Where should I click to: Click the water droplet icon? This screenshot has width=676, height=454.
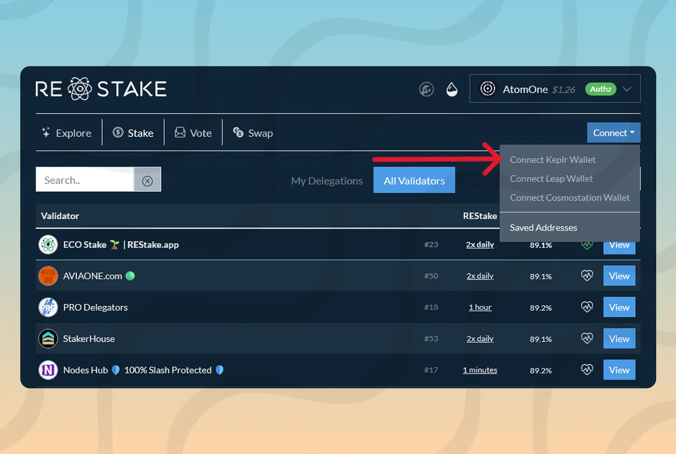pyautogui.click(x=452, y=89)
